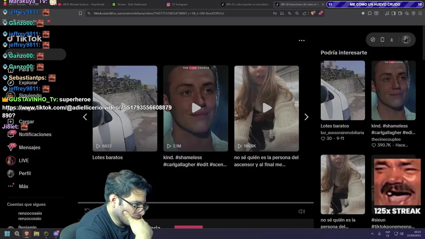Image resolution: width=425 pixels, height=239 pixels.
Task: Open Discord from the taskbar
Action: [56, 234]
